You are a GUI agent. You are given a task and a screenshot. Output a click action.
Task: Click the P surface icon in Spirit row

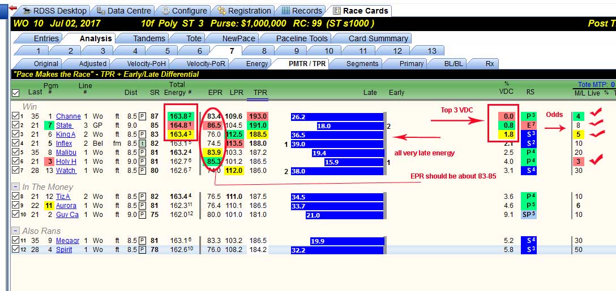142,249
